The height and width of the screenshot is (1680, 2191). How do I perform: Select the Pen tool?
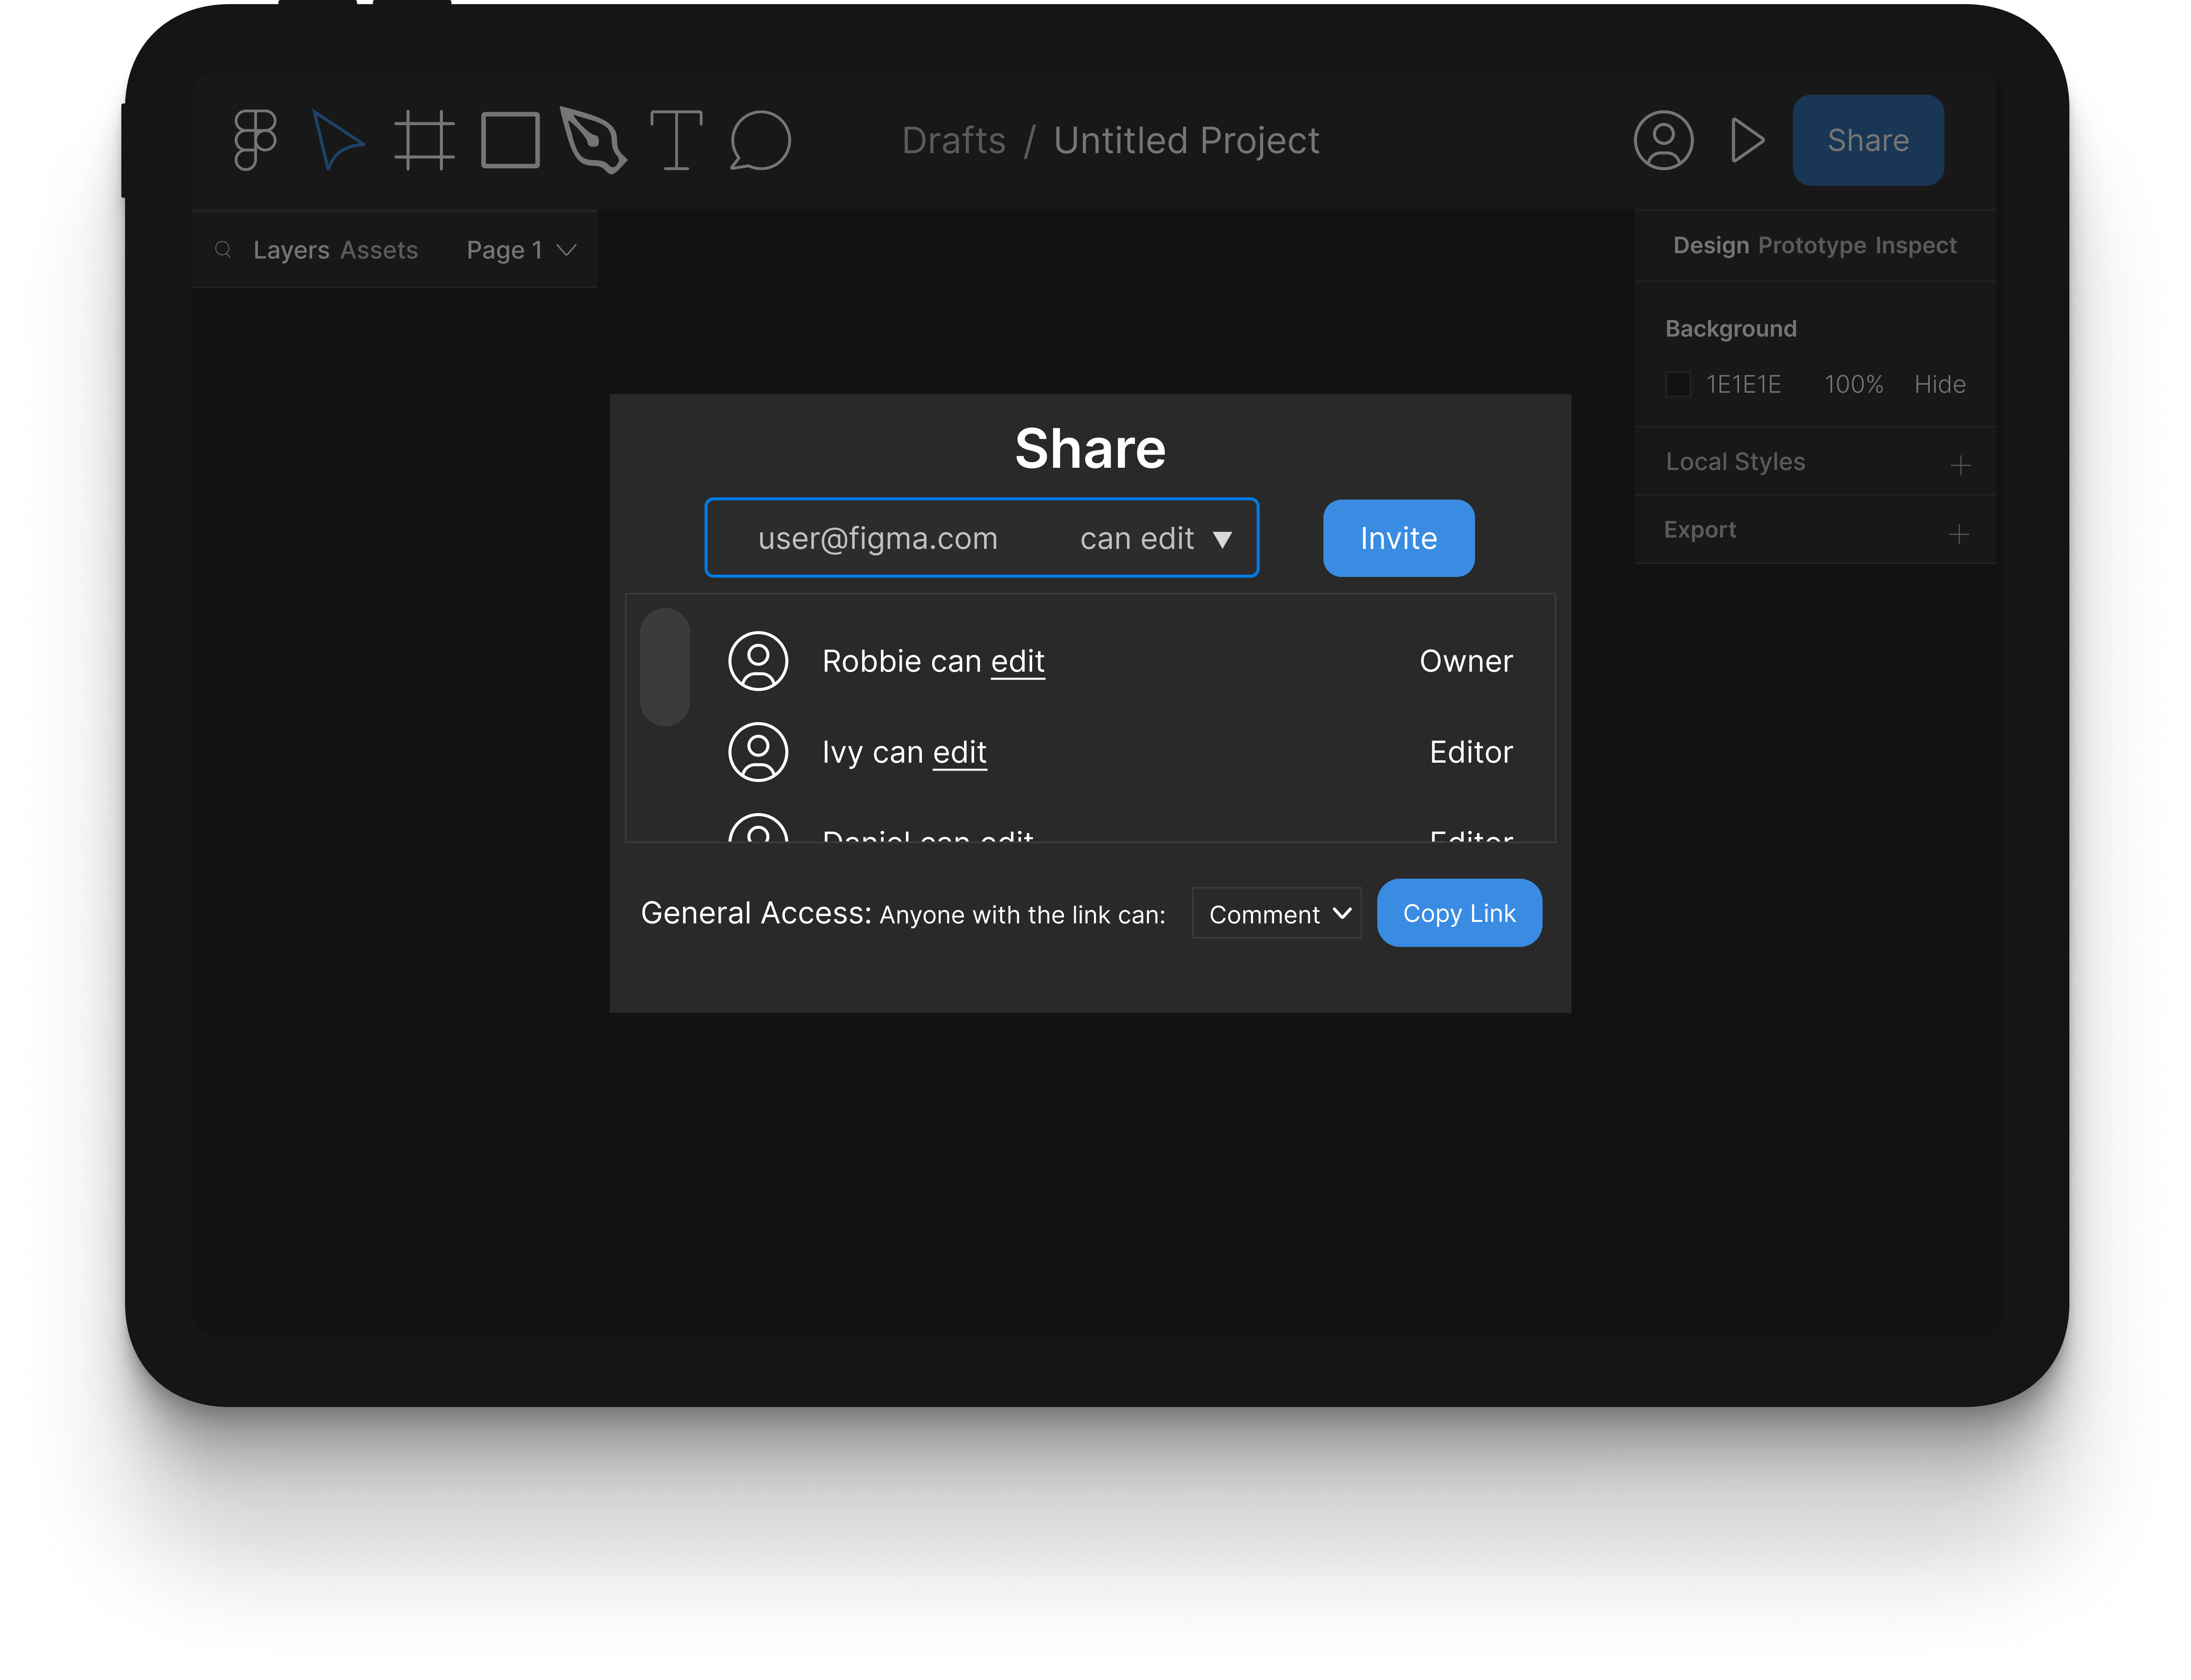(x=593, y=140)
